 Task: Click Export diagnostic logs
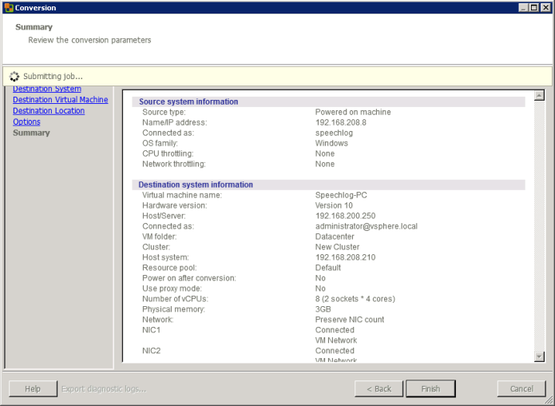coord(104,389)
